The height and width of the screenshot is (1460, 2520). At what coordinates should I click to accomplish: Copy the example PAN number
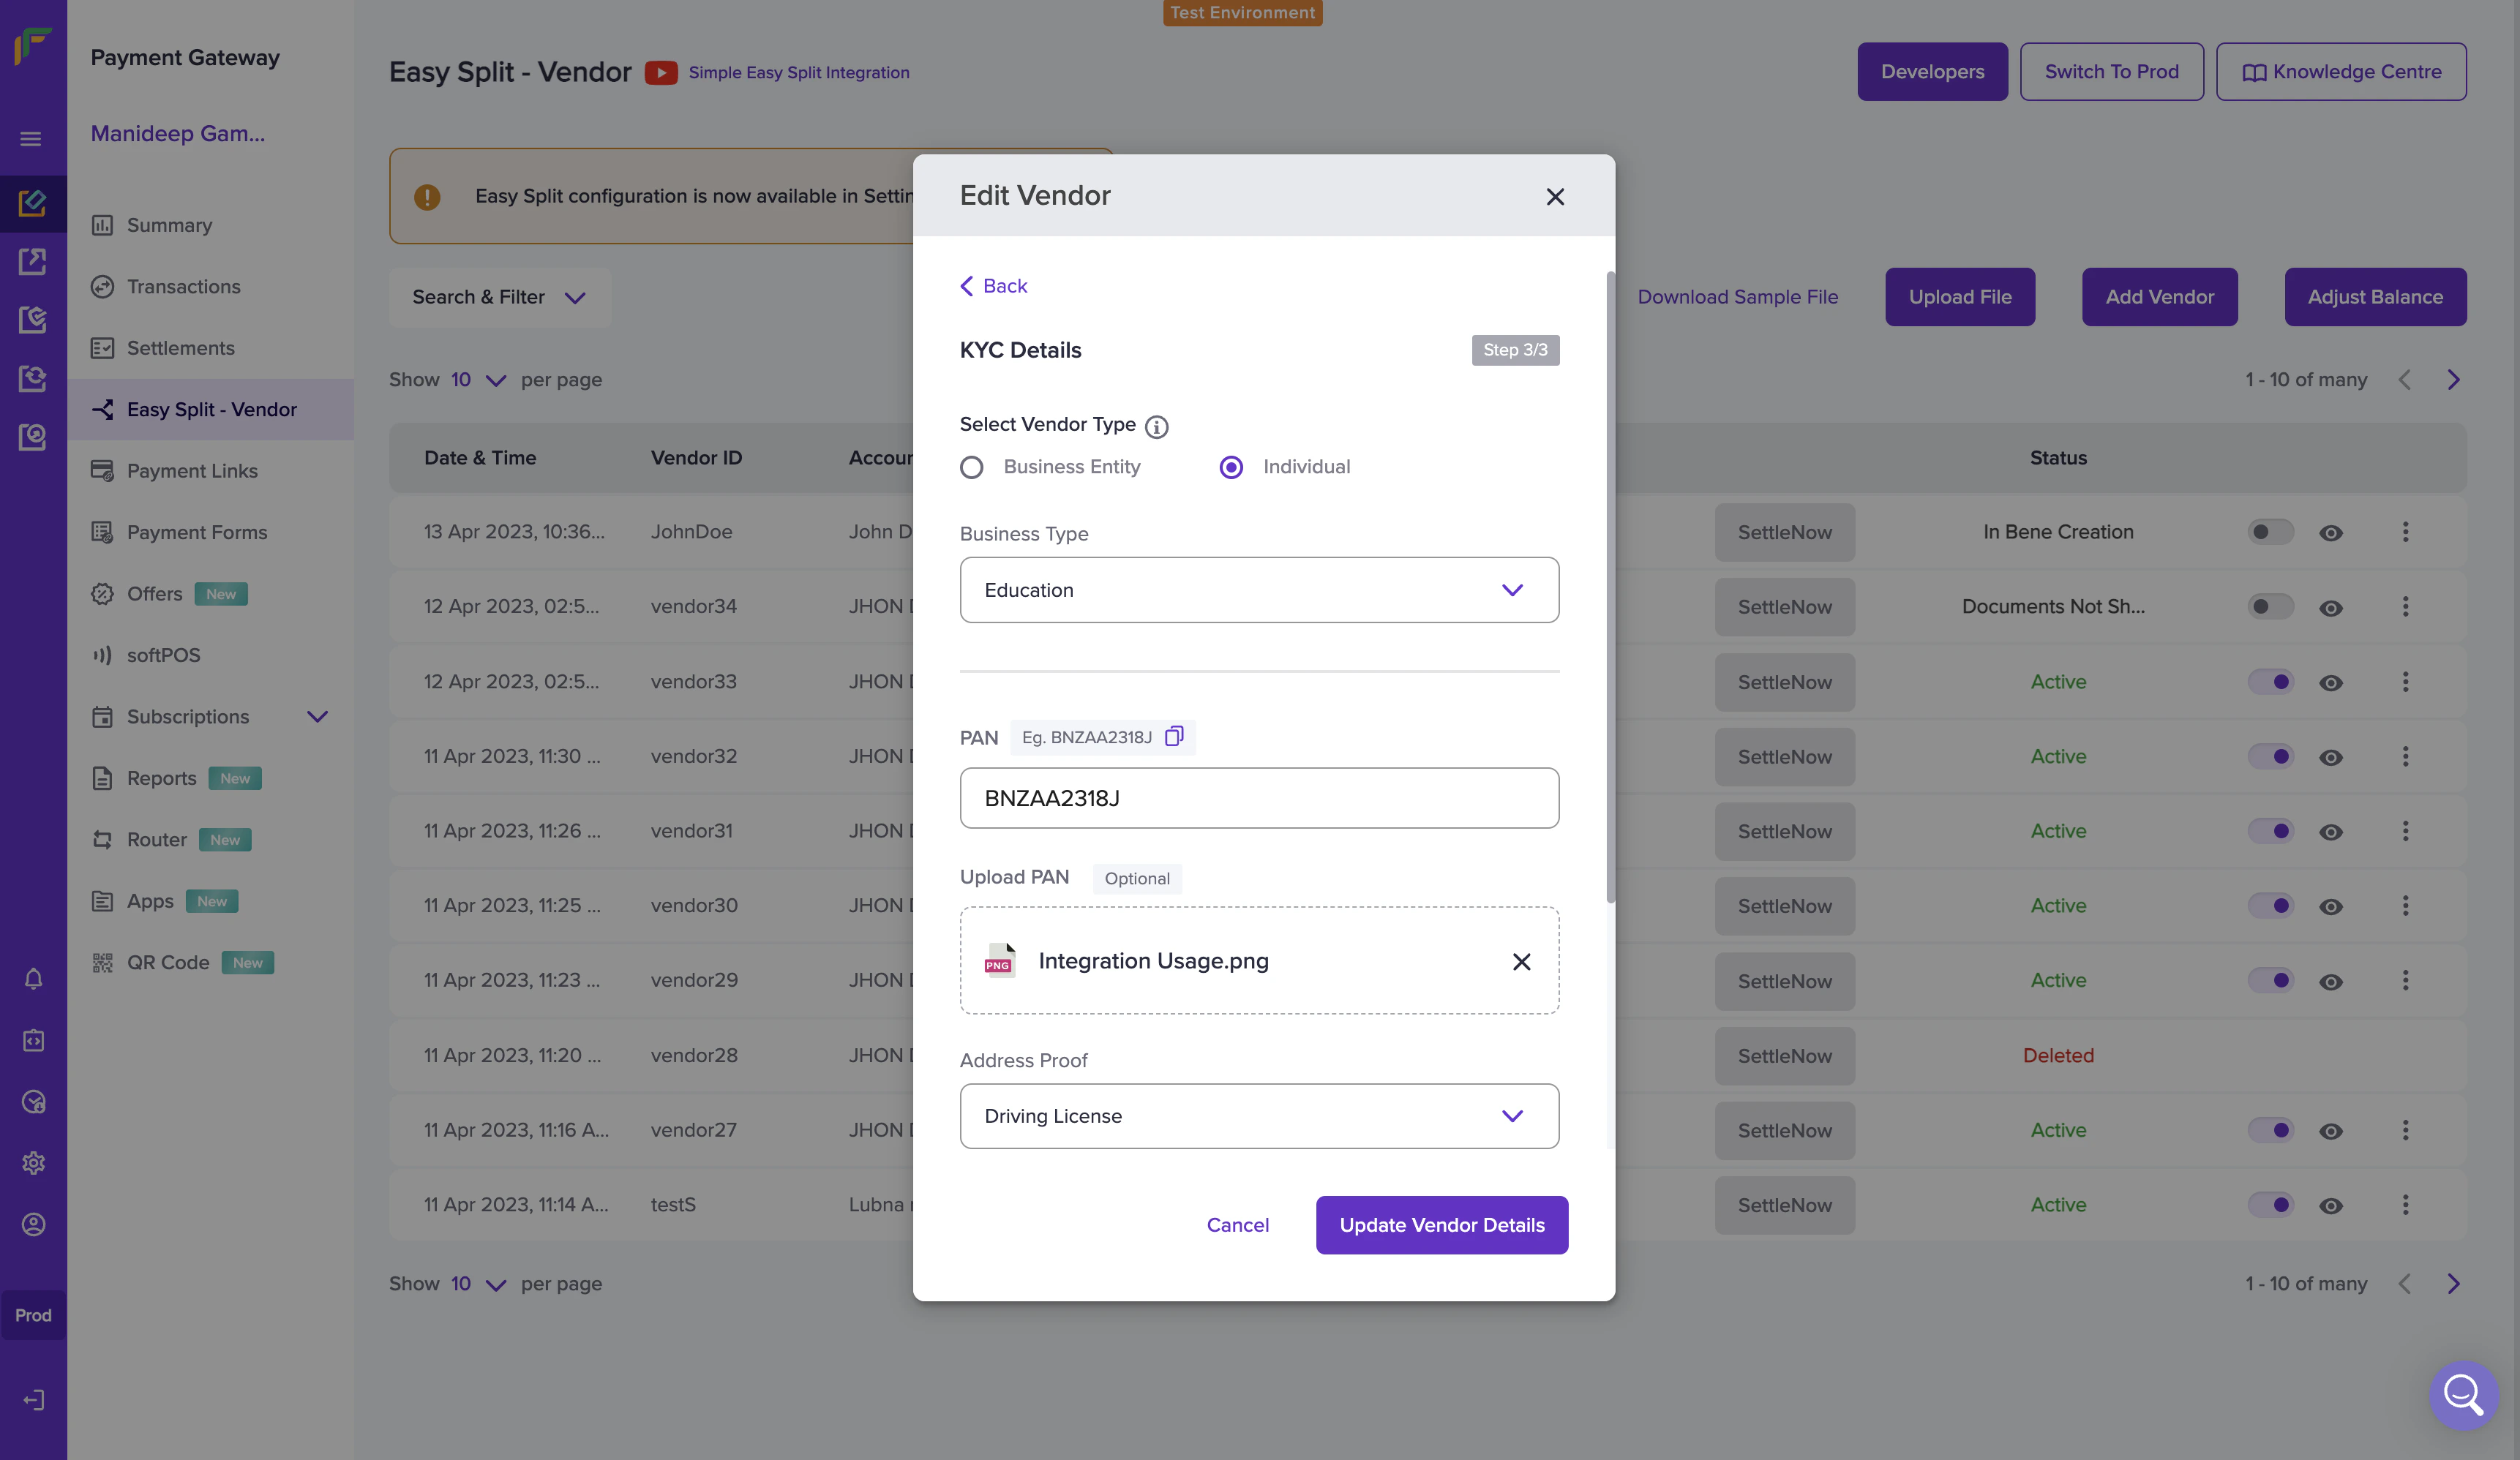point(1174,737)
